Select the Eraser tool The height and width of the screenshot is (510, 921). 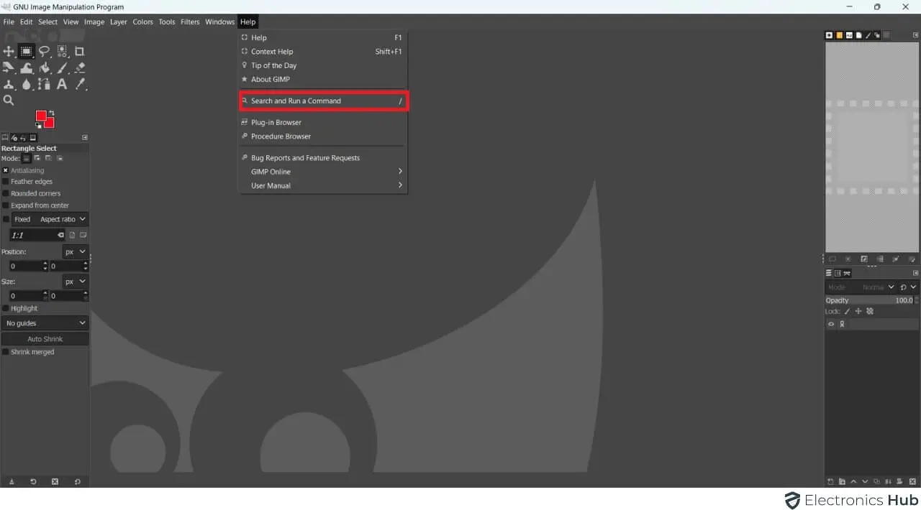click(80, 68)
